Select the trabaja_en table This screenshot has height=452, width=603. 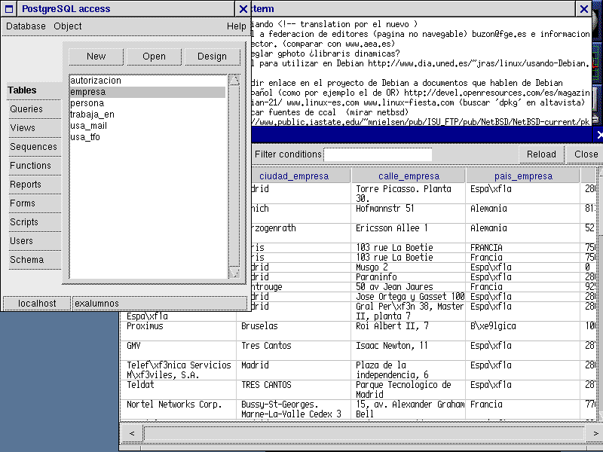point(148,115)
